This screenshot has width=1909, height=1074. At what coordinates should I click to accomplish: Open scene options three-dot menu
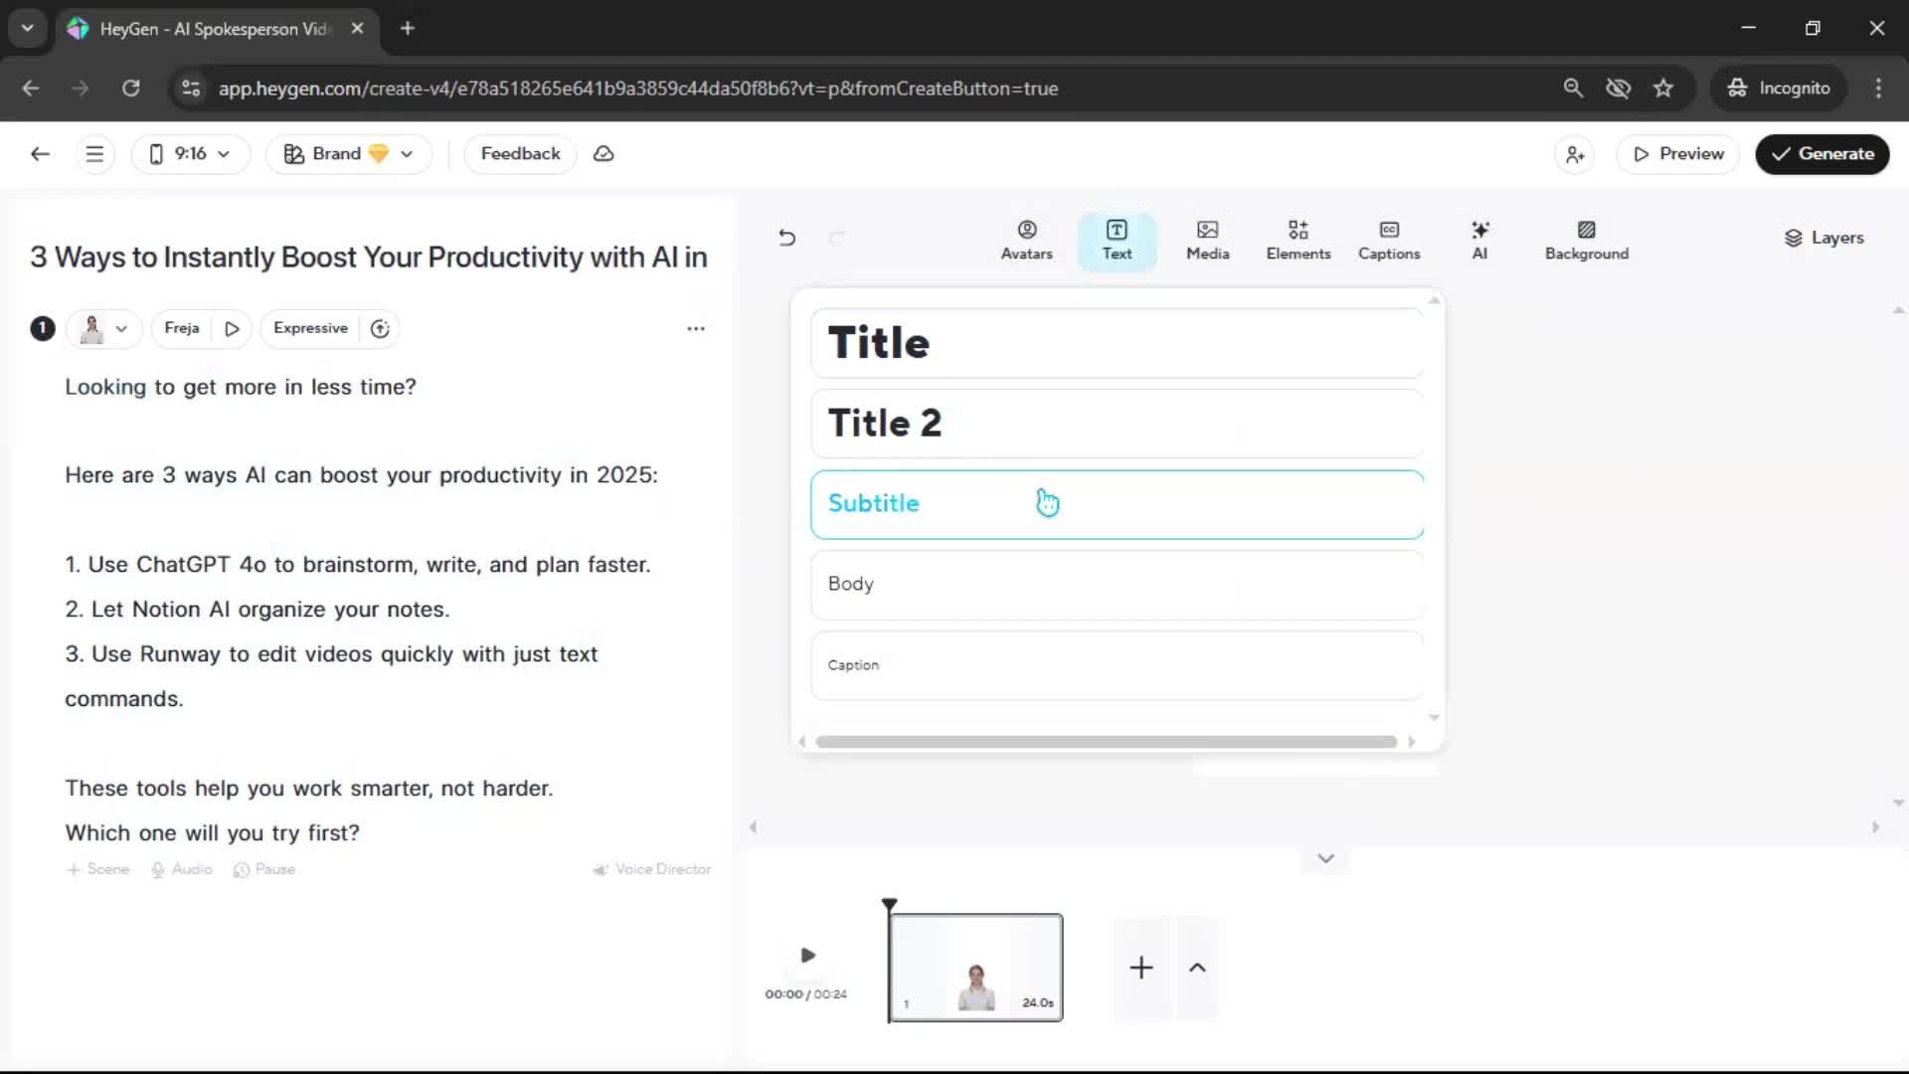696,328
